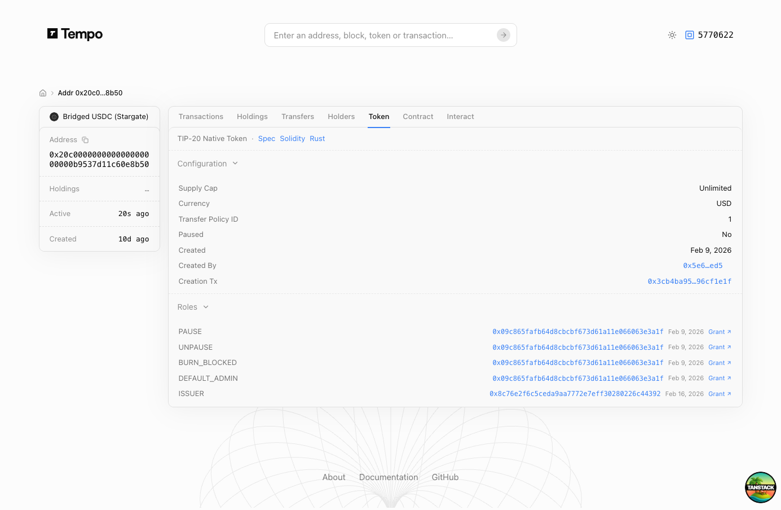Click the Created 10d ago value
Viewport: 781px width, 510px height.
tap(134, 239)
